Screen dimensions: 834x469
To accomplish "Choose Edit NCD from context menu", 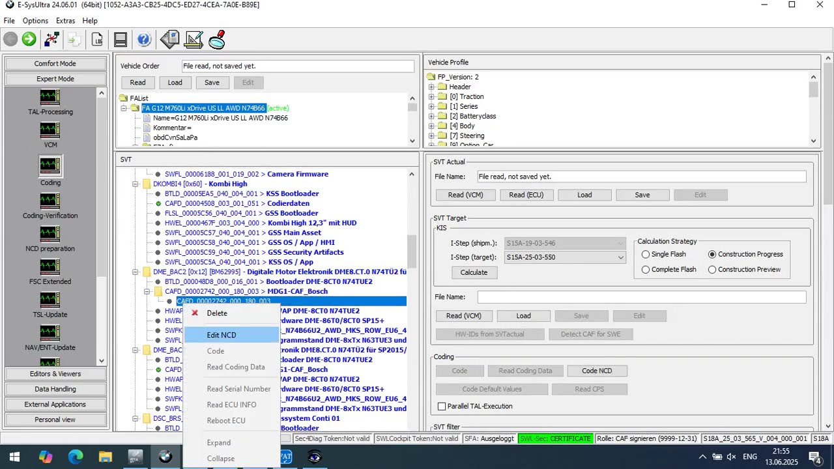I will (231, 335).
